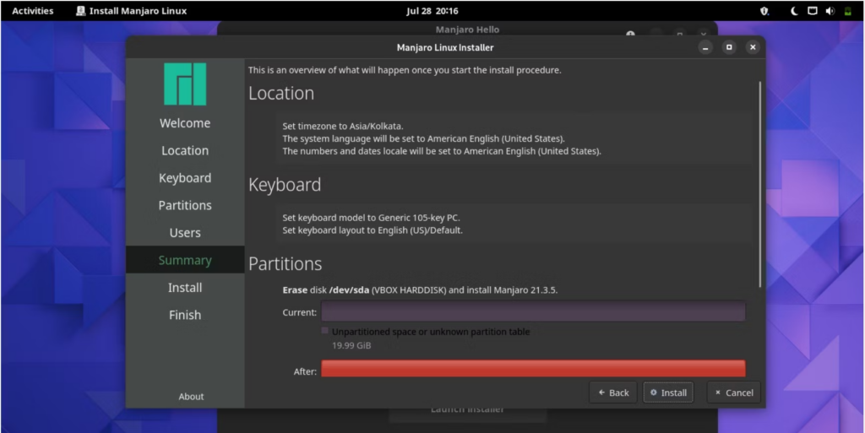Open the night light moon icon
The image size is (865, 433).
[794, 11]
